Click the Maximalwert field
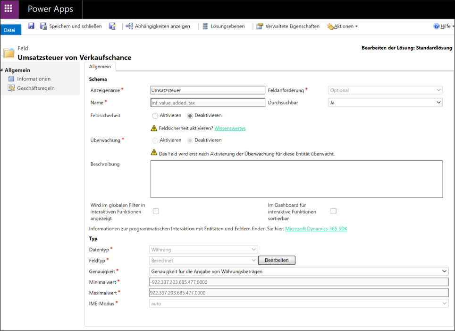 point(299,293)
